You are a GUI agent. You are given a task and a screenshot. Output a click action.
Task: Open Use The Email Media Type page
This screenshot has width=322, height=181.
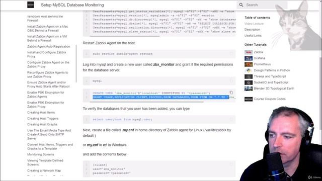click(49, 134)
